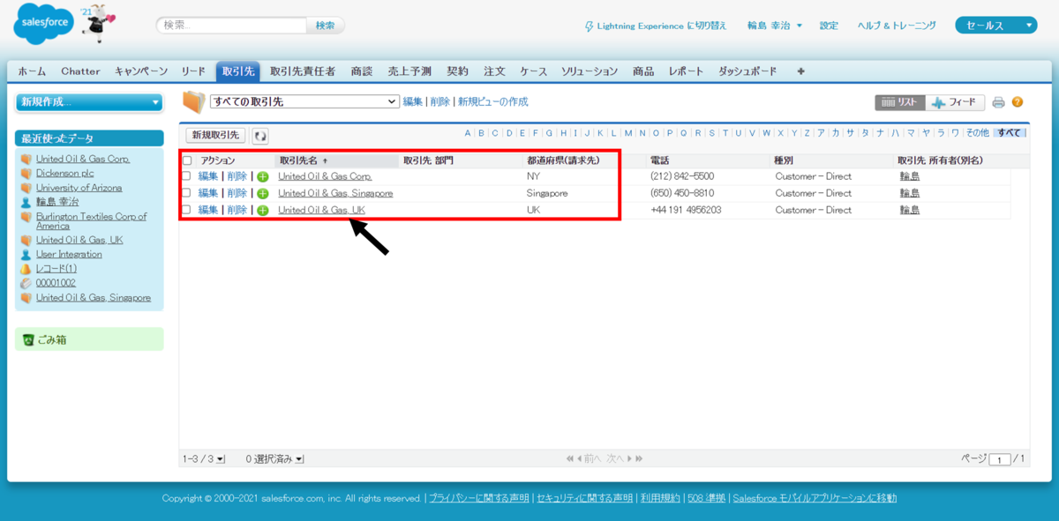Screen dimensions: 1059x521
Task: Open プライバシーに関する声明 footer link
Action: [479, 498]
